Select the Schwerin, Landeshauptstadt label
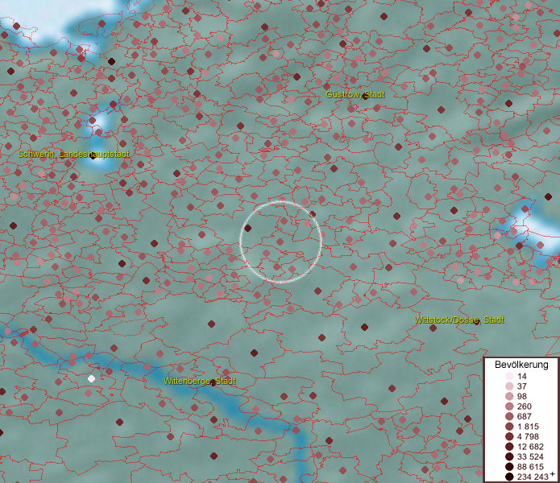Screen dimensions: 560x483 pos(73,154)
